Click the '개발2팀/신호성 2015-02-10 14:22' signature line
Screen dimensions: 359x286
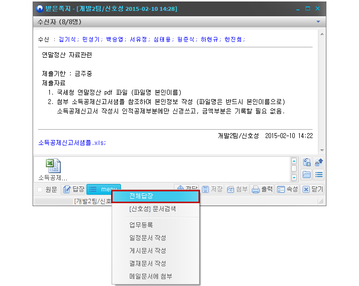pos(265,136)
